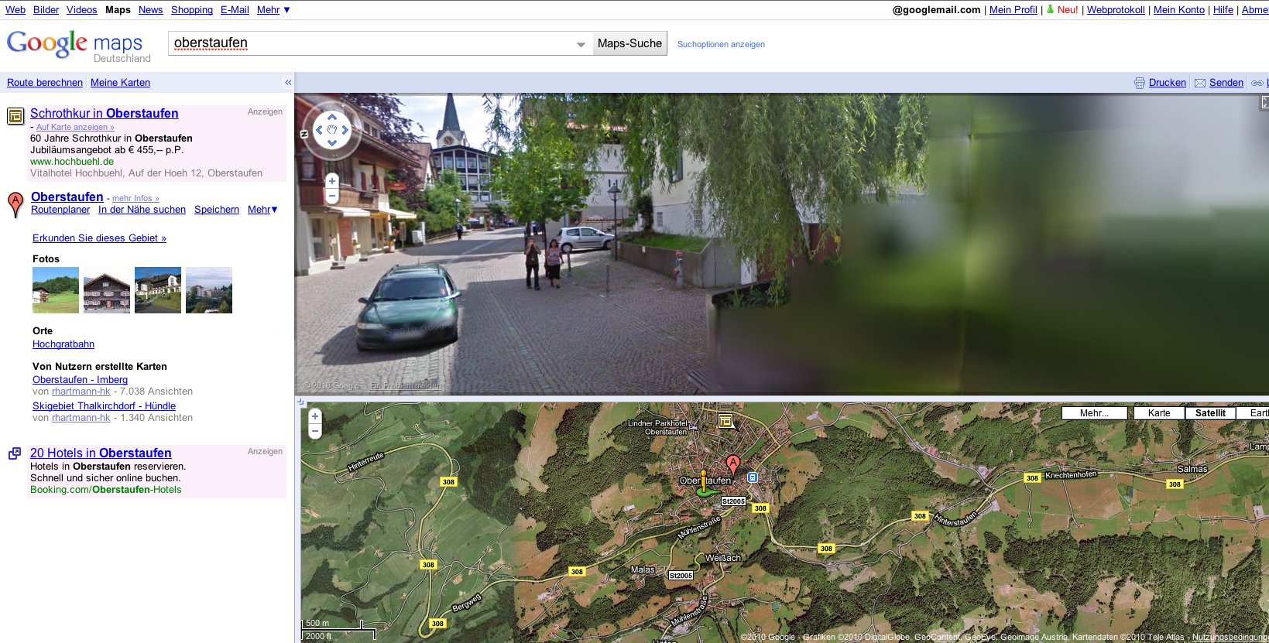This screenshot has height=643, width=1269.
Task: Click the printer icon next to Drucken
Action: tap(1139, 83)
